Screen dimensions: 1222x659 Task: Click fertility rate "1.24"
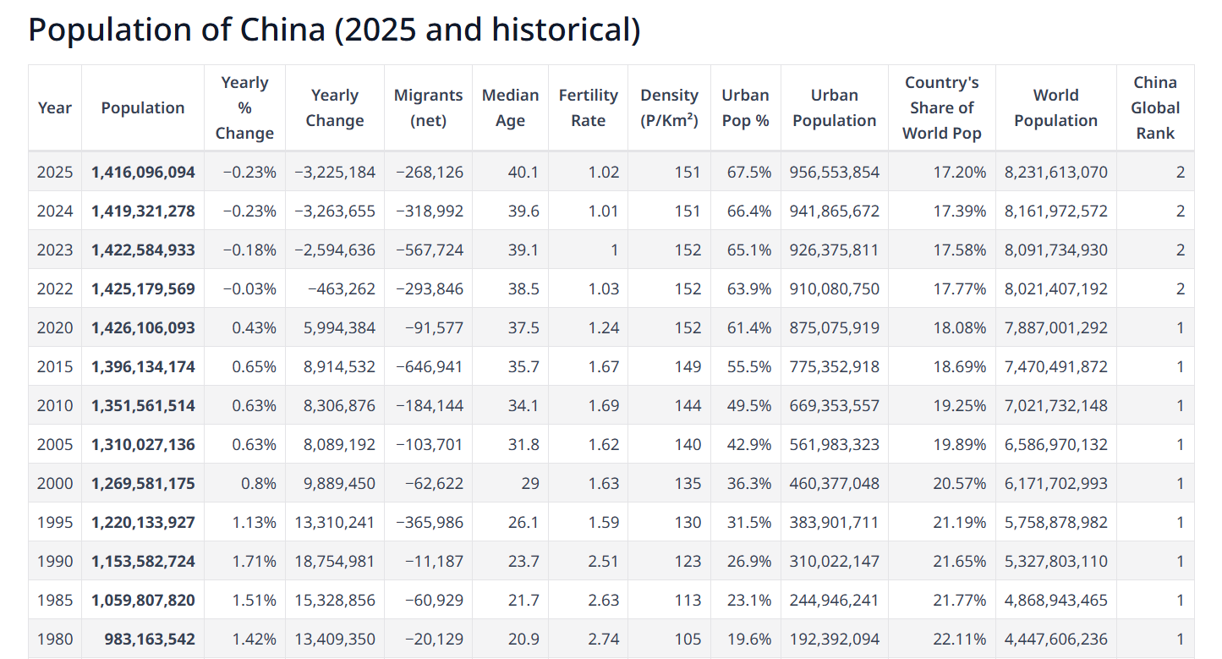pyautogui.click(x=604, y=328)
